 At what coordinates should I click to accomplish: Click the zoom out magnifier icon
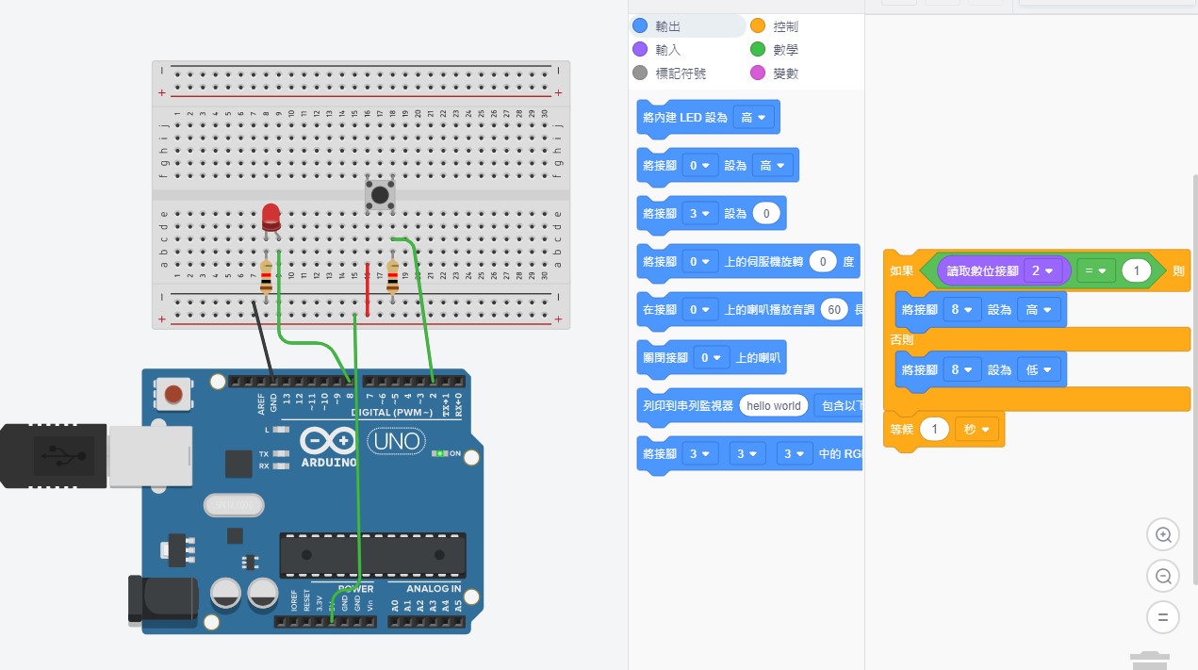click(x=1163, y=576)
